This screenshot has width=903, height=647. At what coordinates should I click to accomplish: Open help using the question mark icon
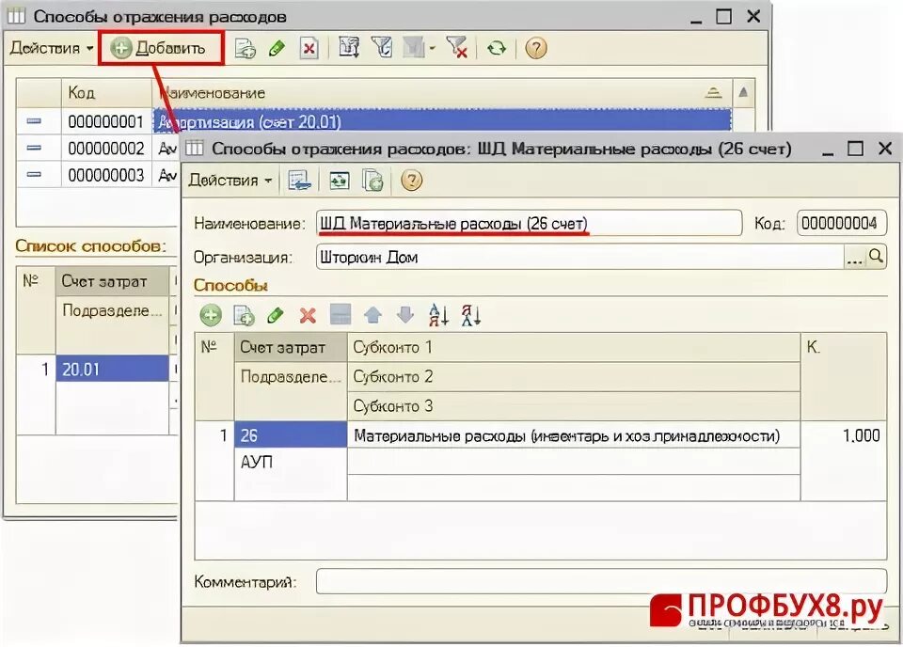coord(536,47)
